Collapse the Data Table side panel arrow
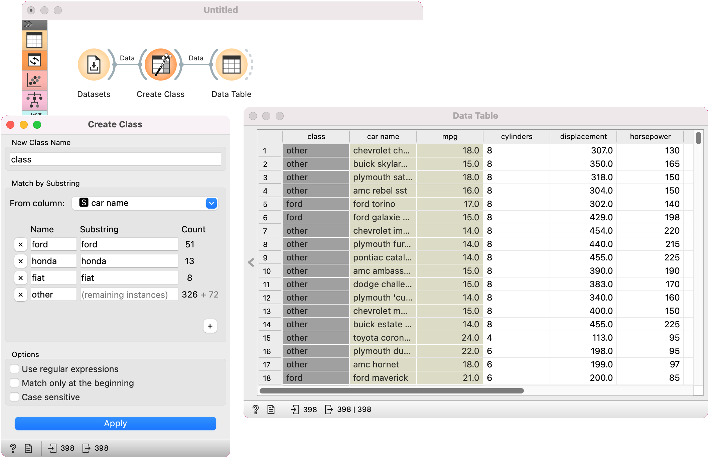709x458 pixels. tap(251, 263)
